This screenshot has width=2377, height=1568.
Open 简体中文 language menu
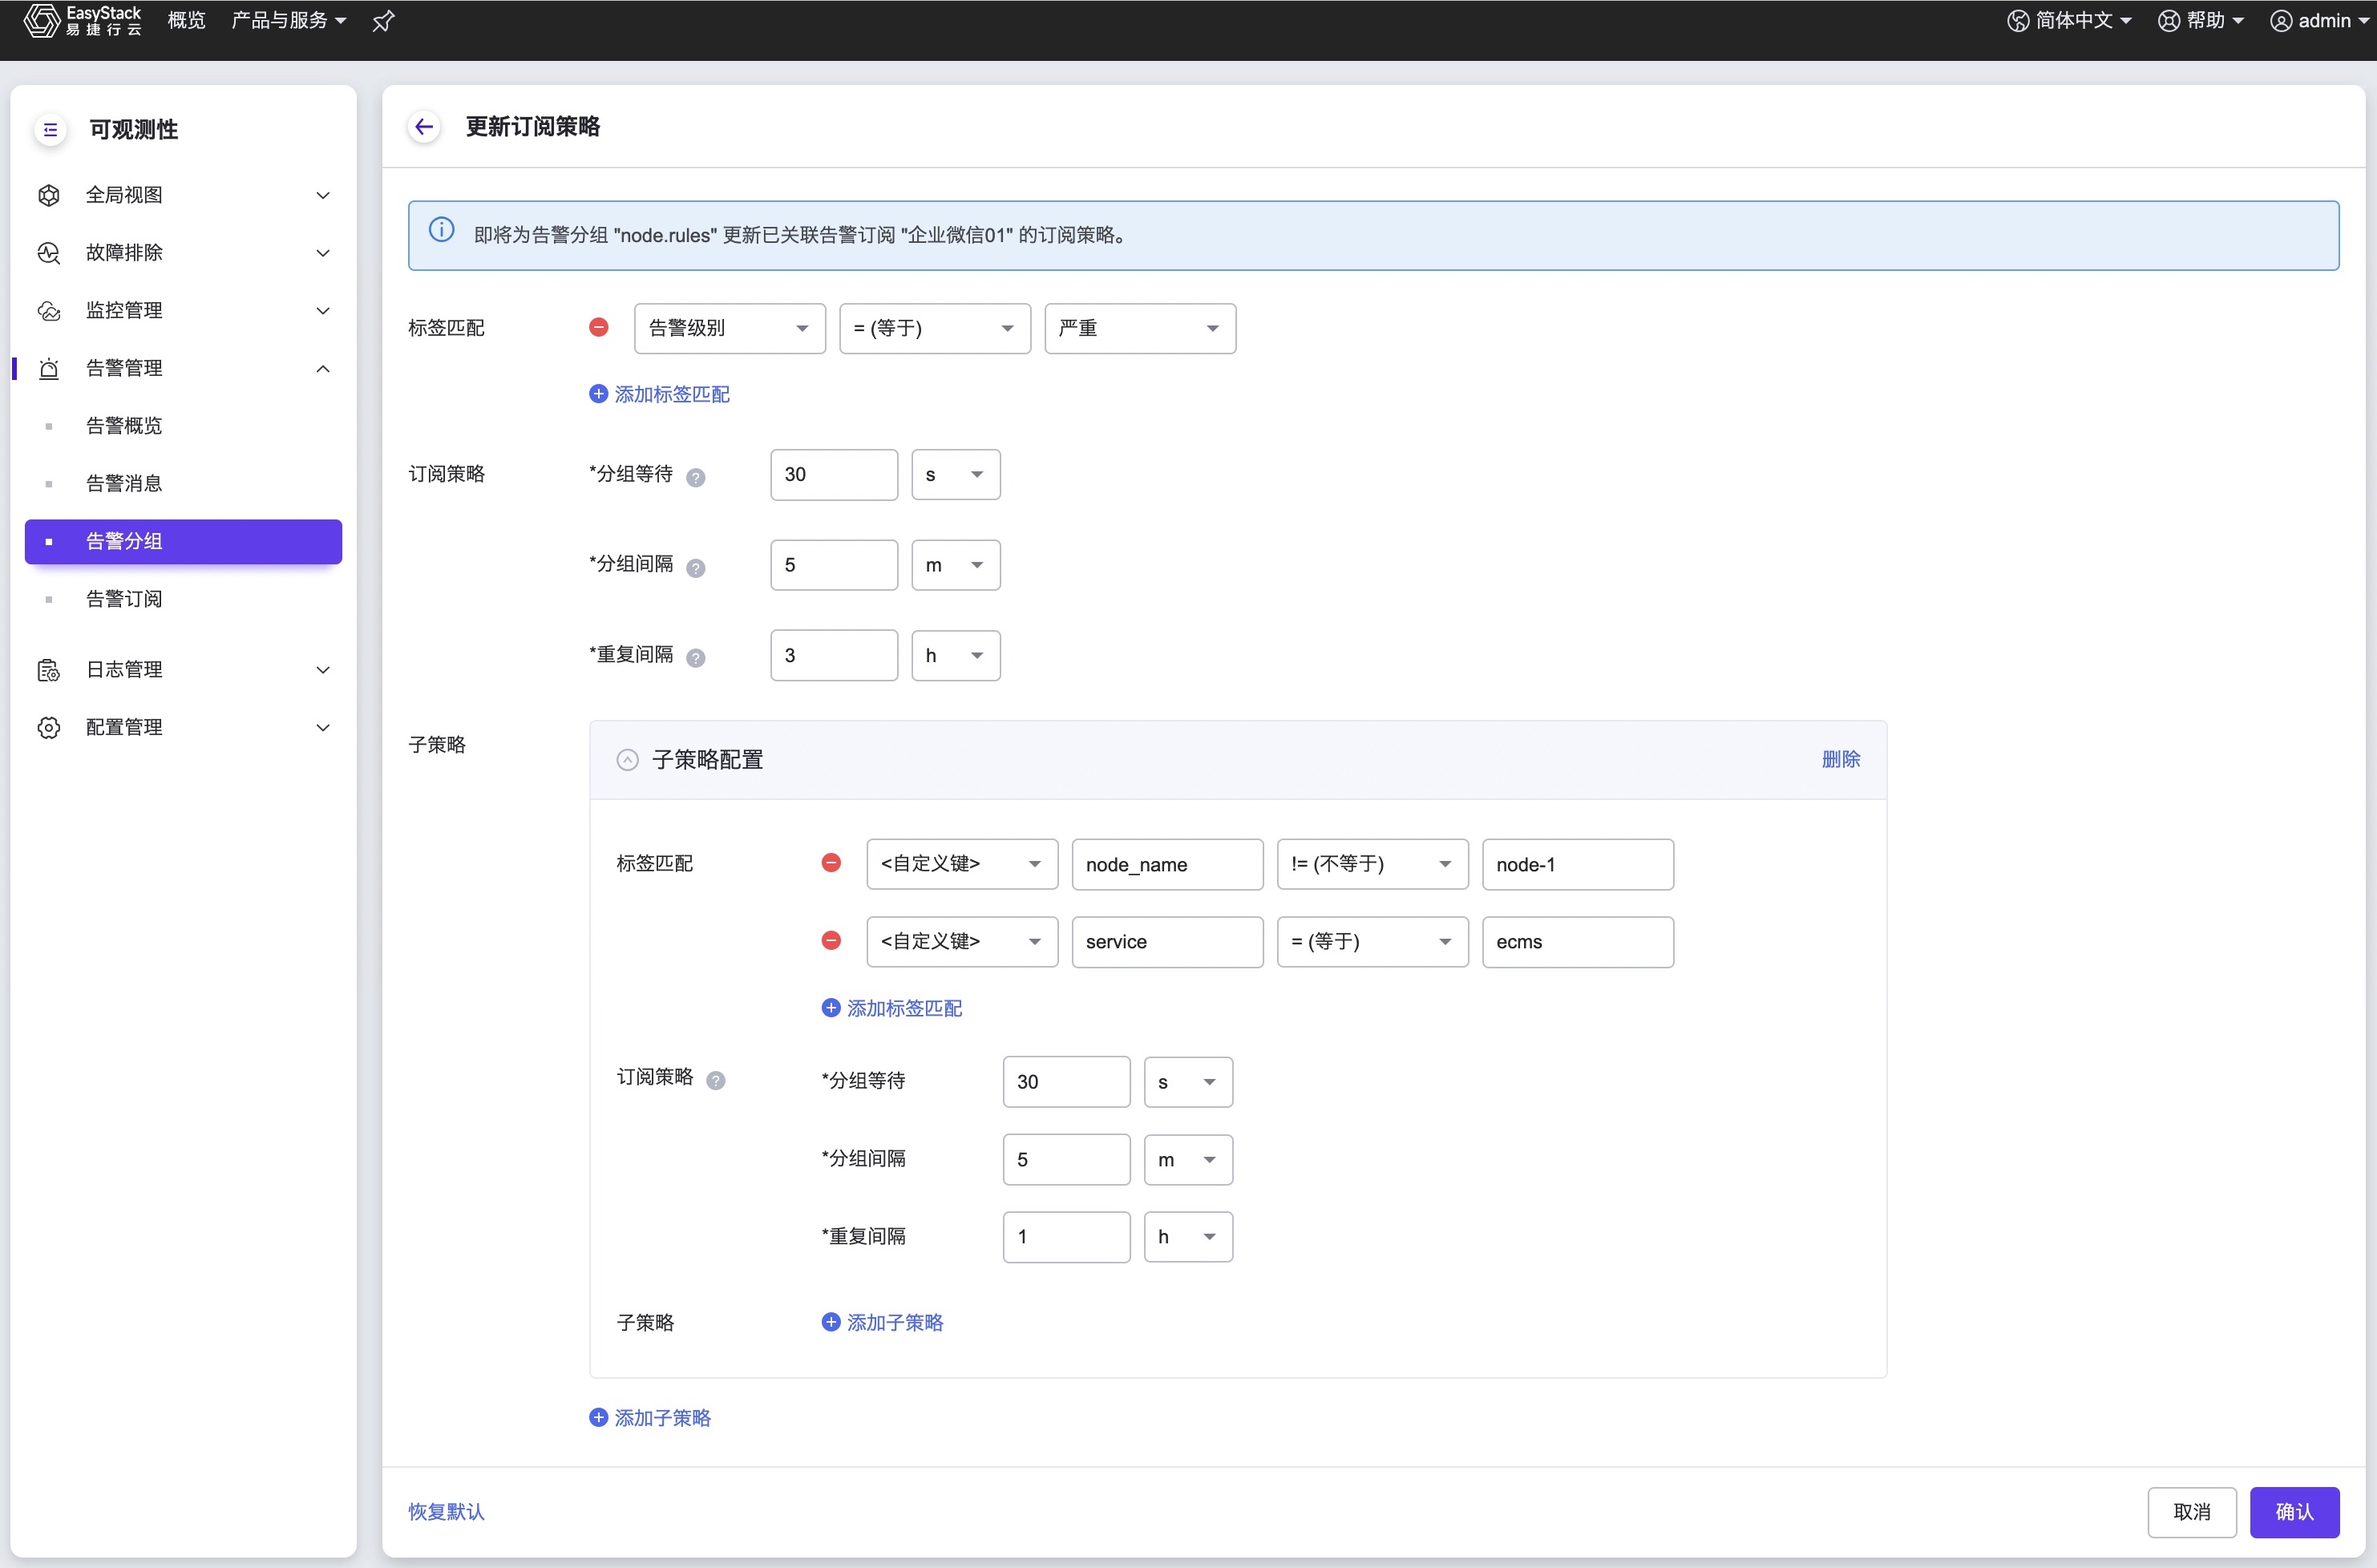2069,20
